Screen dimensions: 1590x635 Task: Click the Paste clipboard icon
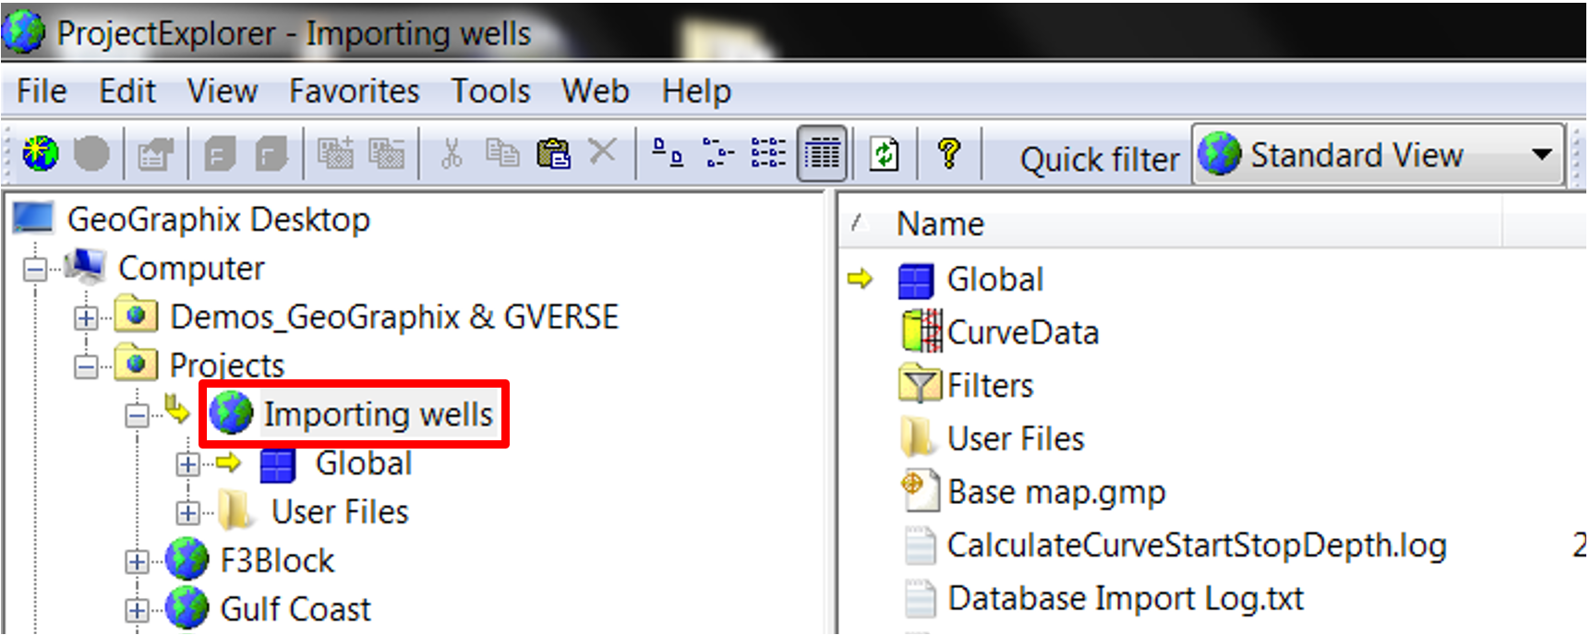(553, 153)
